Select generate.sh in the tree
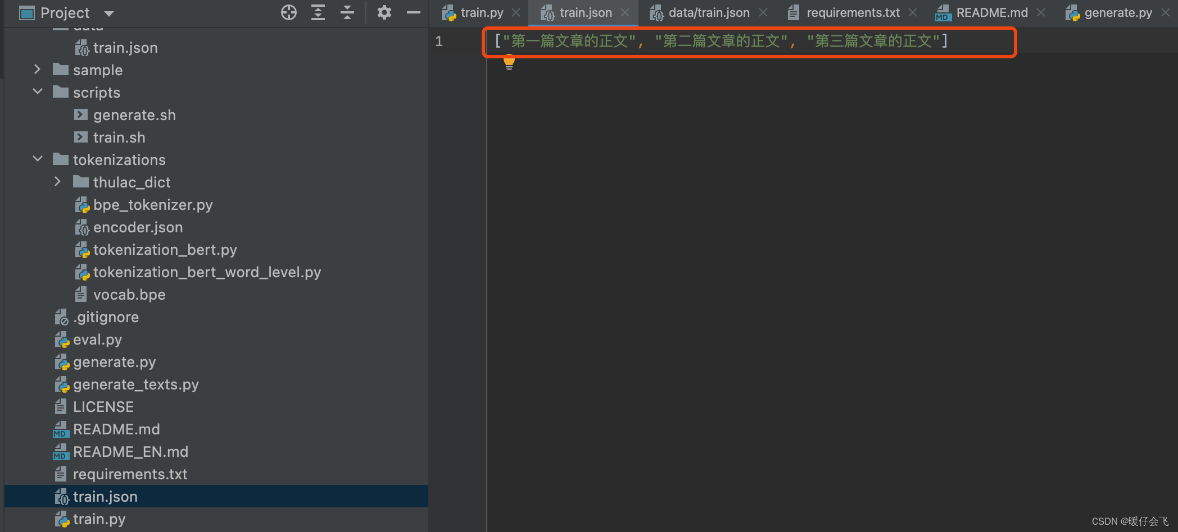This screenshot has height=532, width=1178. (134, 115)
